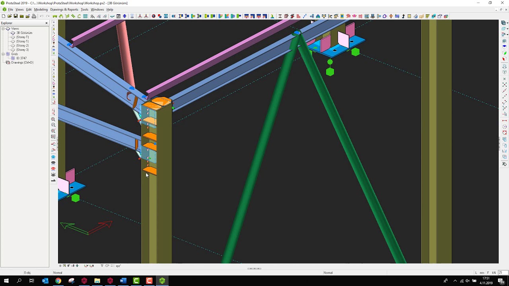Open the Edit menu
The width and height of the screenshot is (509, 286).
[x=29, y=10]
